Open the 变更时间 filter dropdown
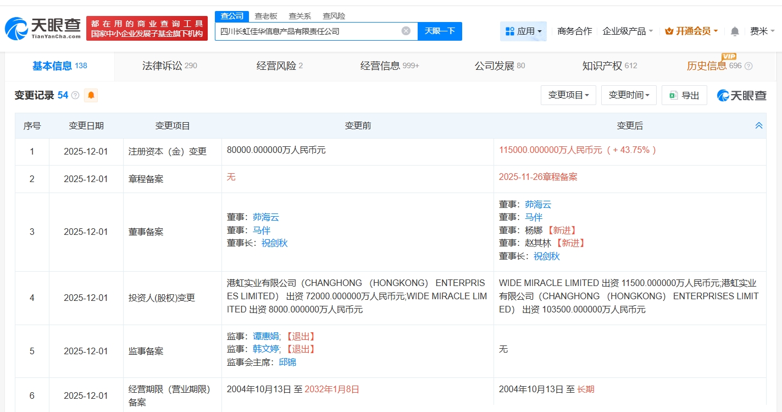Image resolution: width=782 pixels, height=412 pixels. [629, 95]
